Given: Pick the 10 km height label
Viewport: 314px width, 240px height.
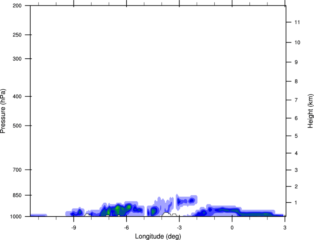Looking at the screenshot, I should (297, 42).
